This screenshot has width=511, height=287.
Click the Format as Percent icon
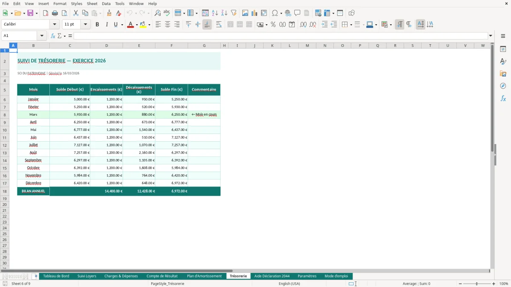pyautogui.click(x=273, y=25)
